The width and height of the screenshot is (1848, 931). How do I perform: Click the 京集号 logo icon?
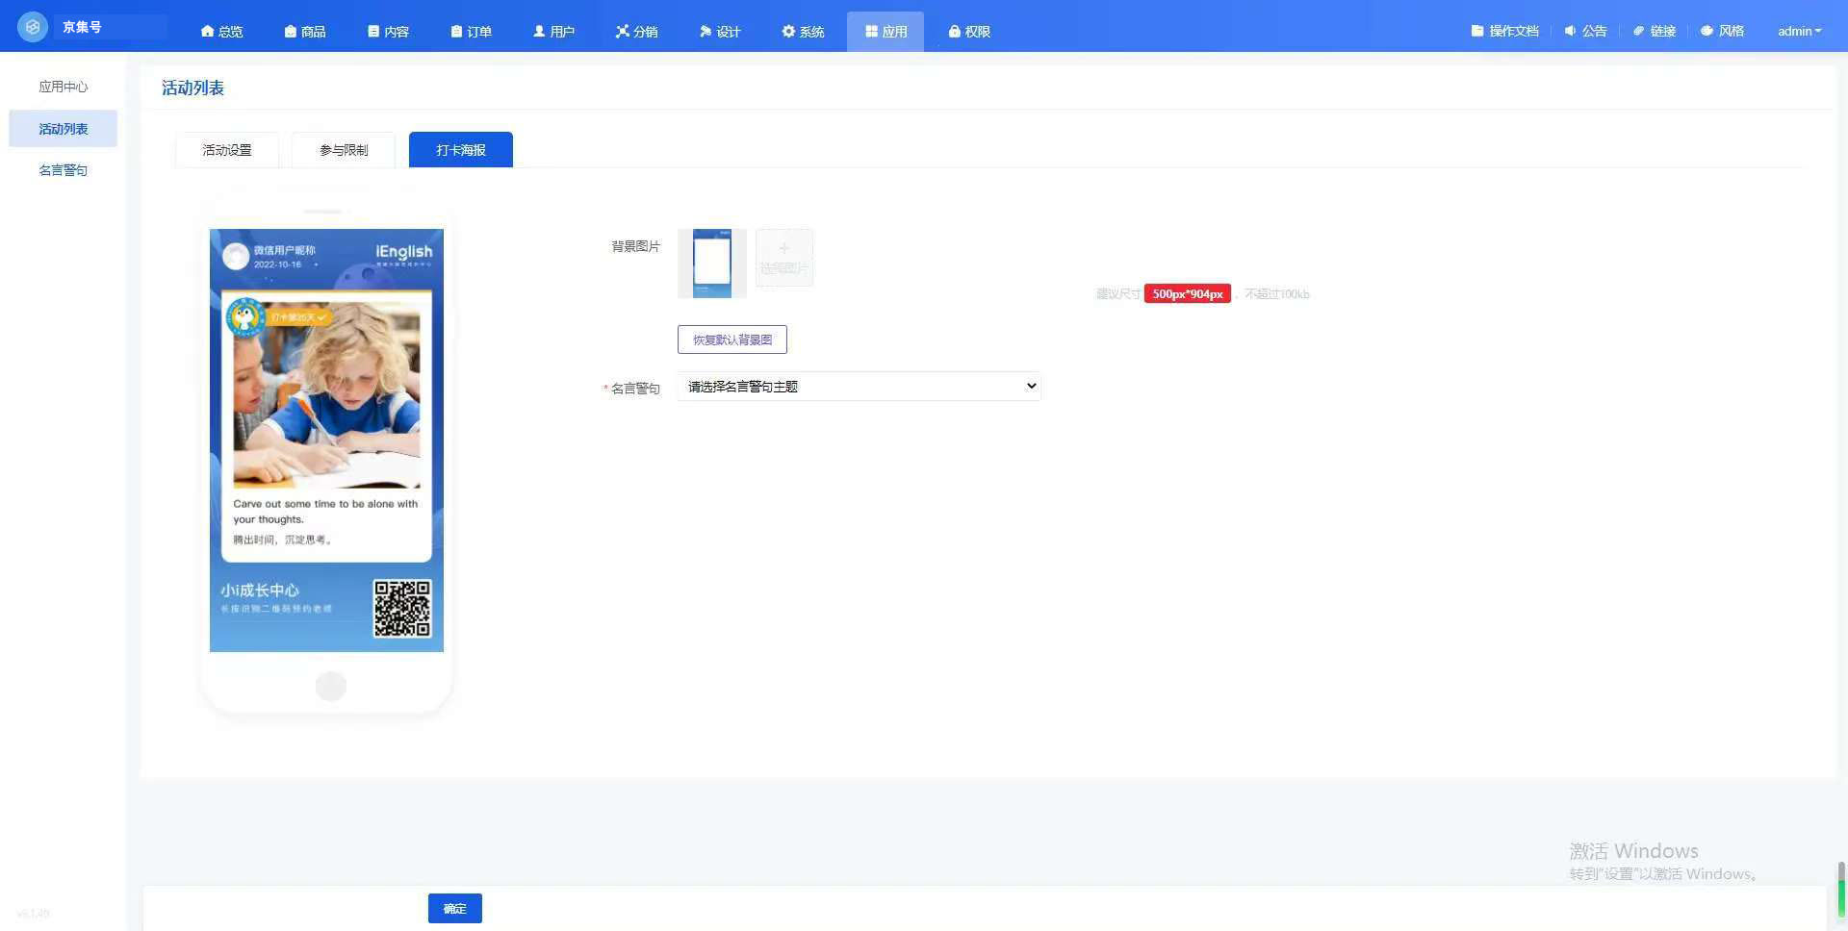(x=33, y=27)
